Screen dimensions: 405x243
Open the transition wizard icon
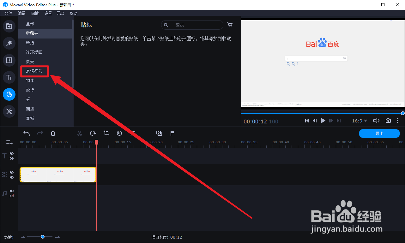click(159, 133)
